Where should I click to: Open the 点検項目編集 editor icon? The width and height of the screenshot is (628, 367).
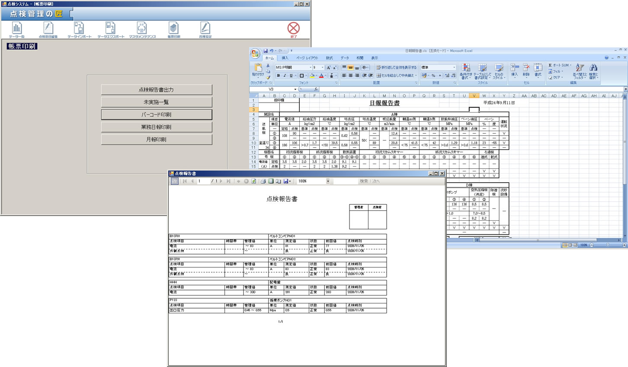click(x=48, y=29)
